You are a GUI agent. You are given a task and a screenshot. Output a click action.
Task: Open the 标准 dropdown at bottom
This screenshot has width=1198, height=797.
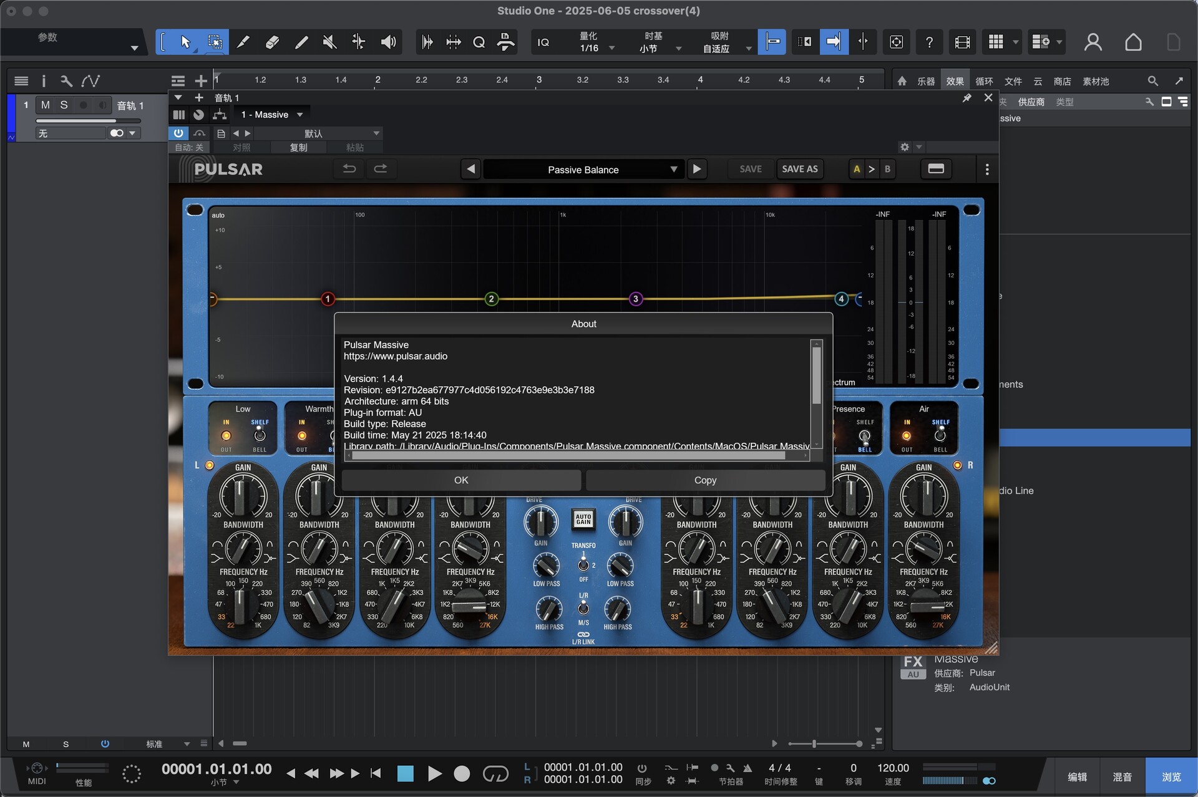click(167, 743)
